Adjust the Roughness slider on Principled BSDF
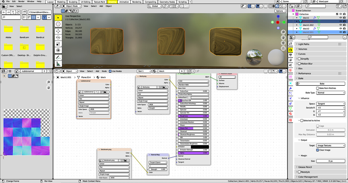348x183 pixels. coord(194,116)
